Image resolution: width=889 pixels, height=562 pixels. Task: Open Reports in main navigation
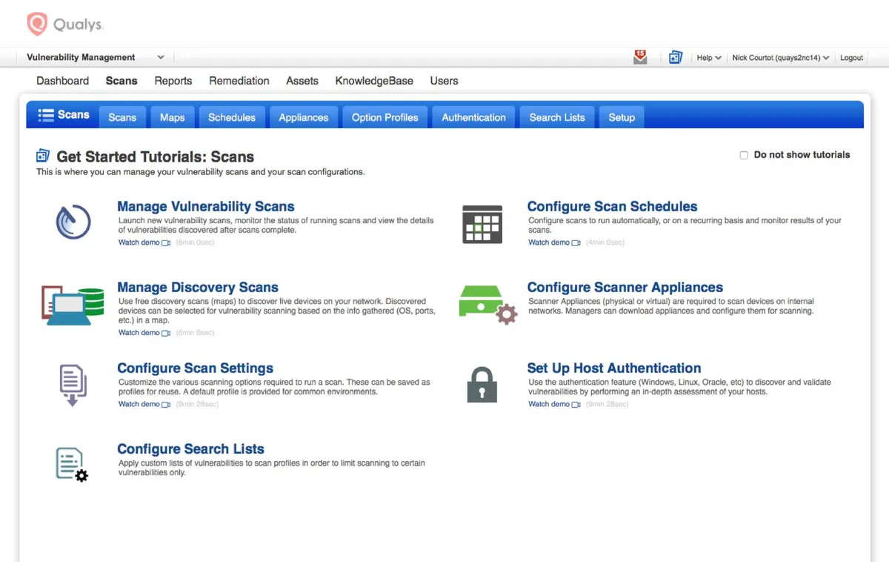pos(173,81)
